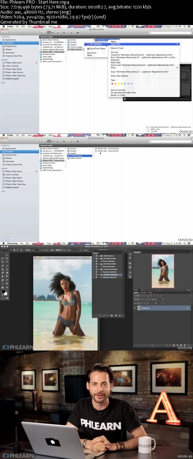Open the Style dropdown set to Normal
The height and width of the screenshot is (459, 193).
60,250
